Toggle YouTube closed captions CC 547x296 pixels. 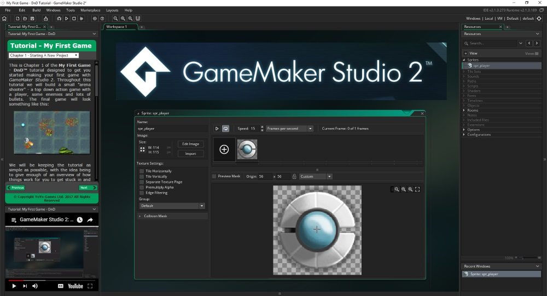click(x=60, y=286)
